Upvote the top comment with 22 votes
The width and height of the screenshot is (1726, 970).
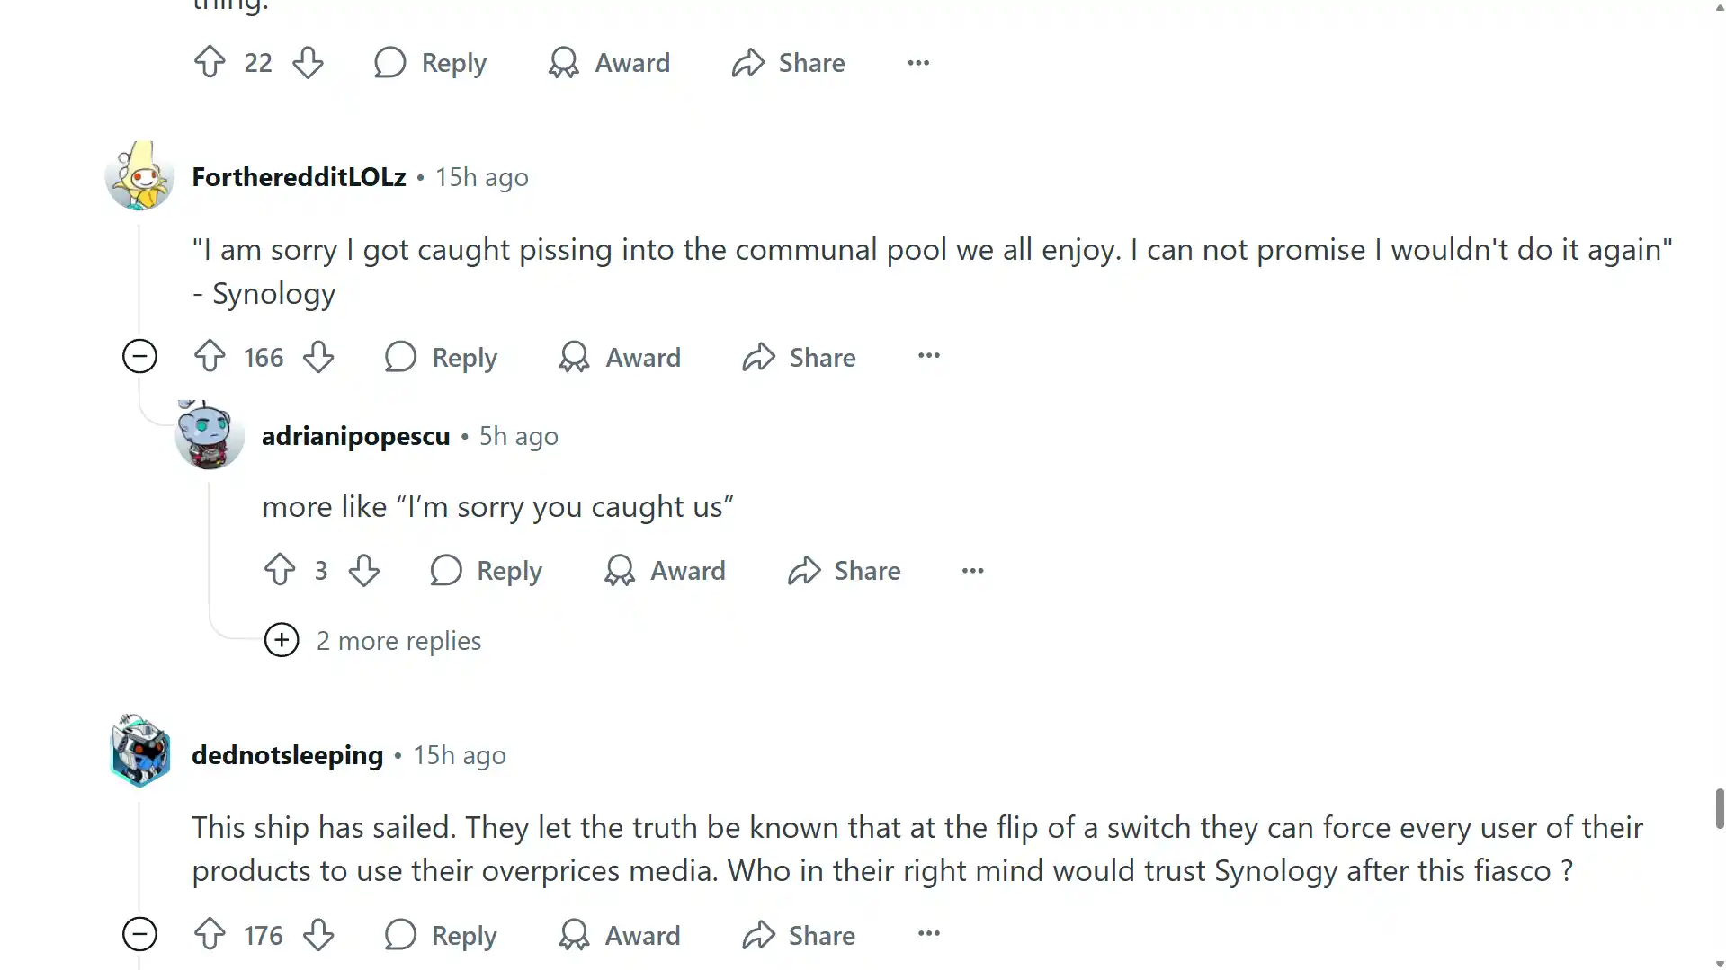[x=210, y=62]
